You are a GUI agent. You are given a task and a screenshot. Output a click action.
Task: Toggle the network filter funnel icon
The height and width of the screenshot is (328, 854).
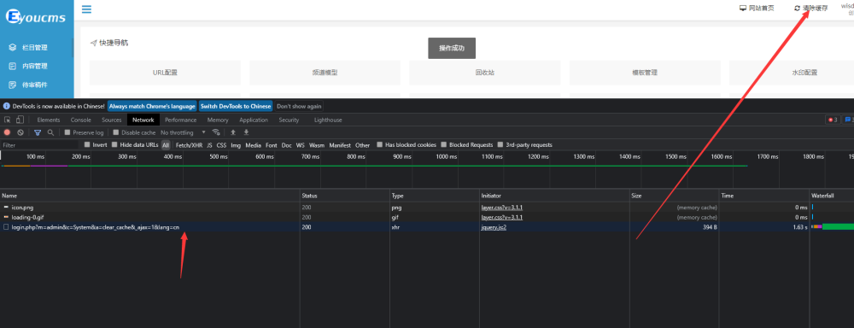38,132
